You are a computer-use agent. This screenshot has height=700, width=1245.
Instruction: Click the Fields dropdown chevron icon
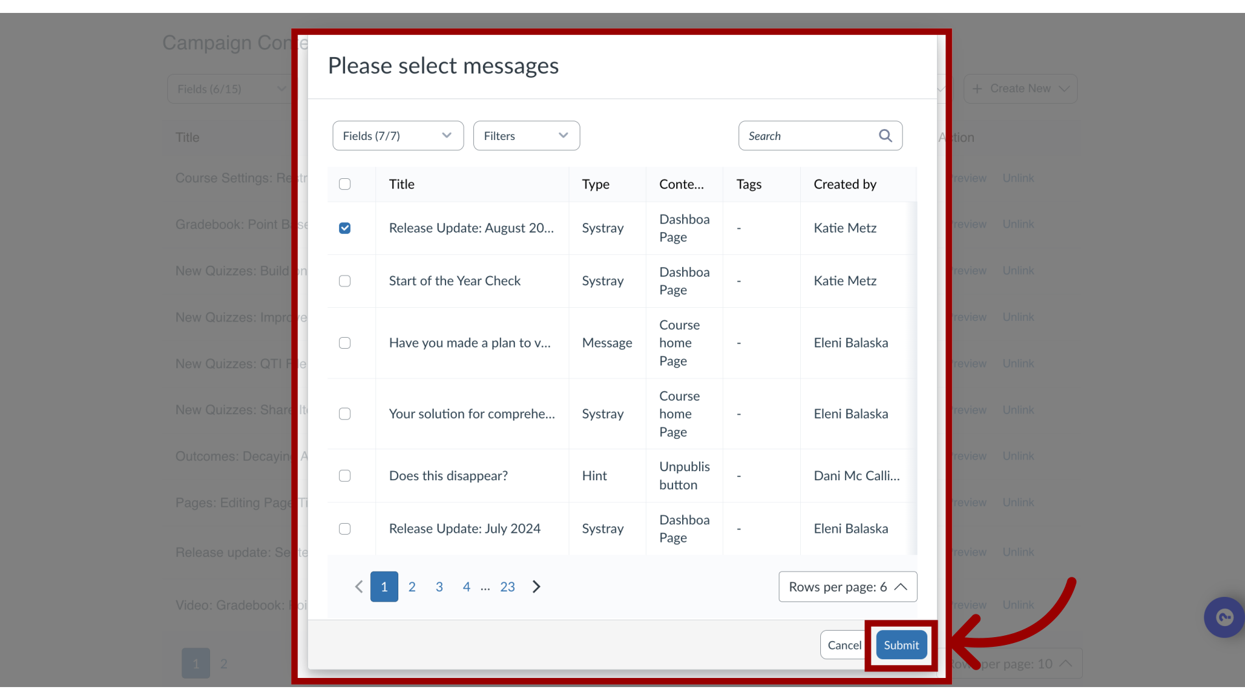(446, 135)
